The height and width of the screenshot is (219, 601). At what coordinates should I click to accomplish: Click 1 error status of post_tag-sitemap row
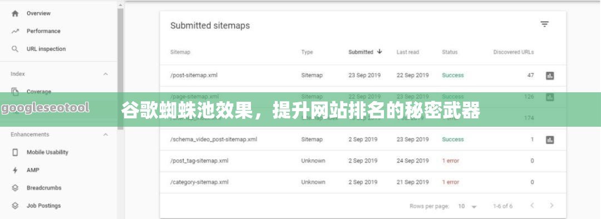pyautogui.click(x=450, y=161)
